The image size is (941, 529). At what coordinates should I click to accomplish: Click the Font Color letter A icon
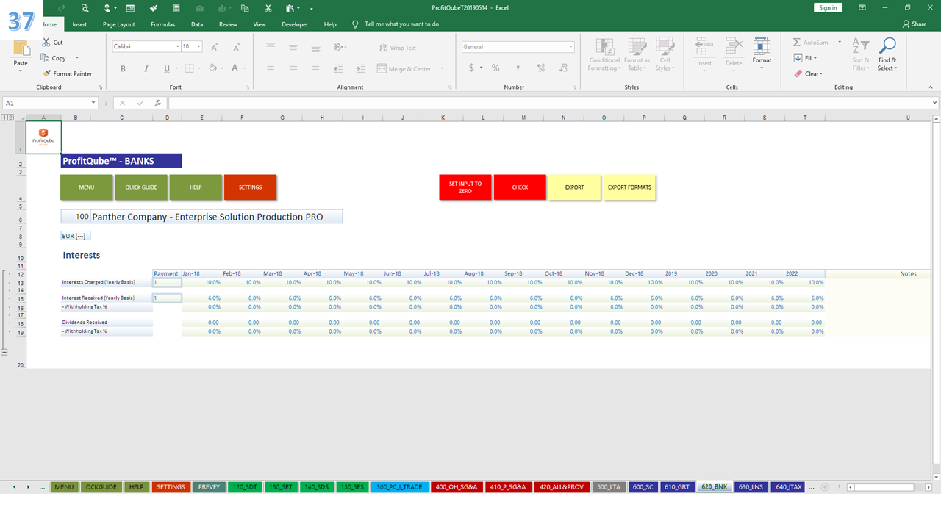click(235, 68)
